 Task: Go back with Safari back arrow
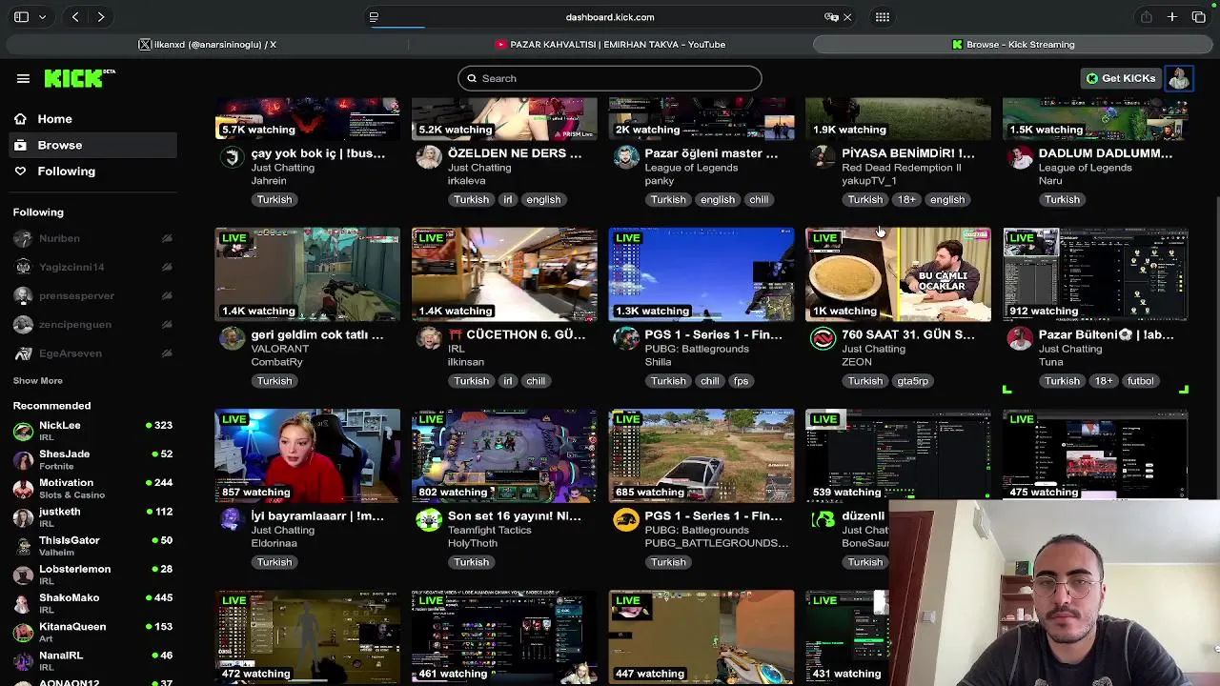click(x=75, y=17)
